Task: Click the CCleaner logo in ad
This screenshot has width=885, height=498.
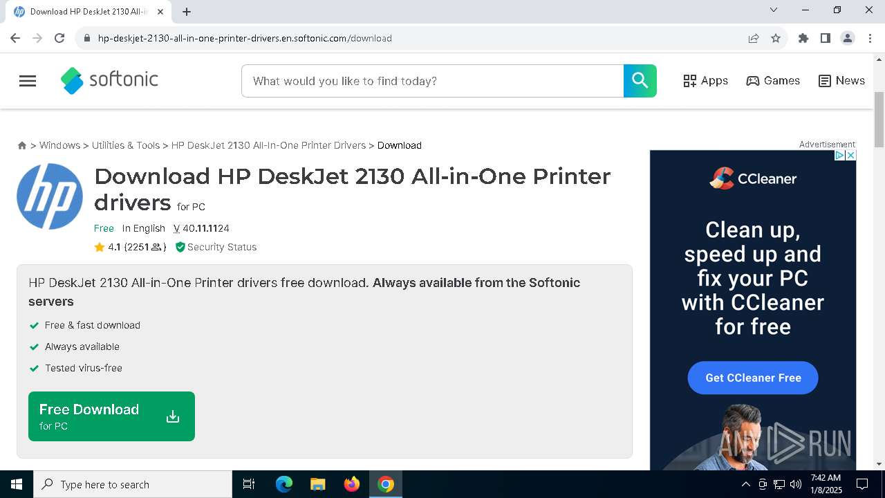Action: 753,178
